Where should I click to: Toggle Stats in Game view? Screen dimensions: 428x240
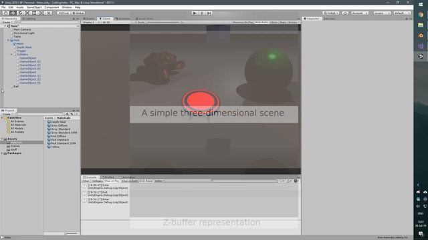coord(283,22)
